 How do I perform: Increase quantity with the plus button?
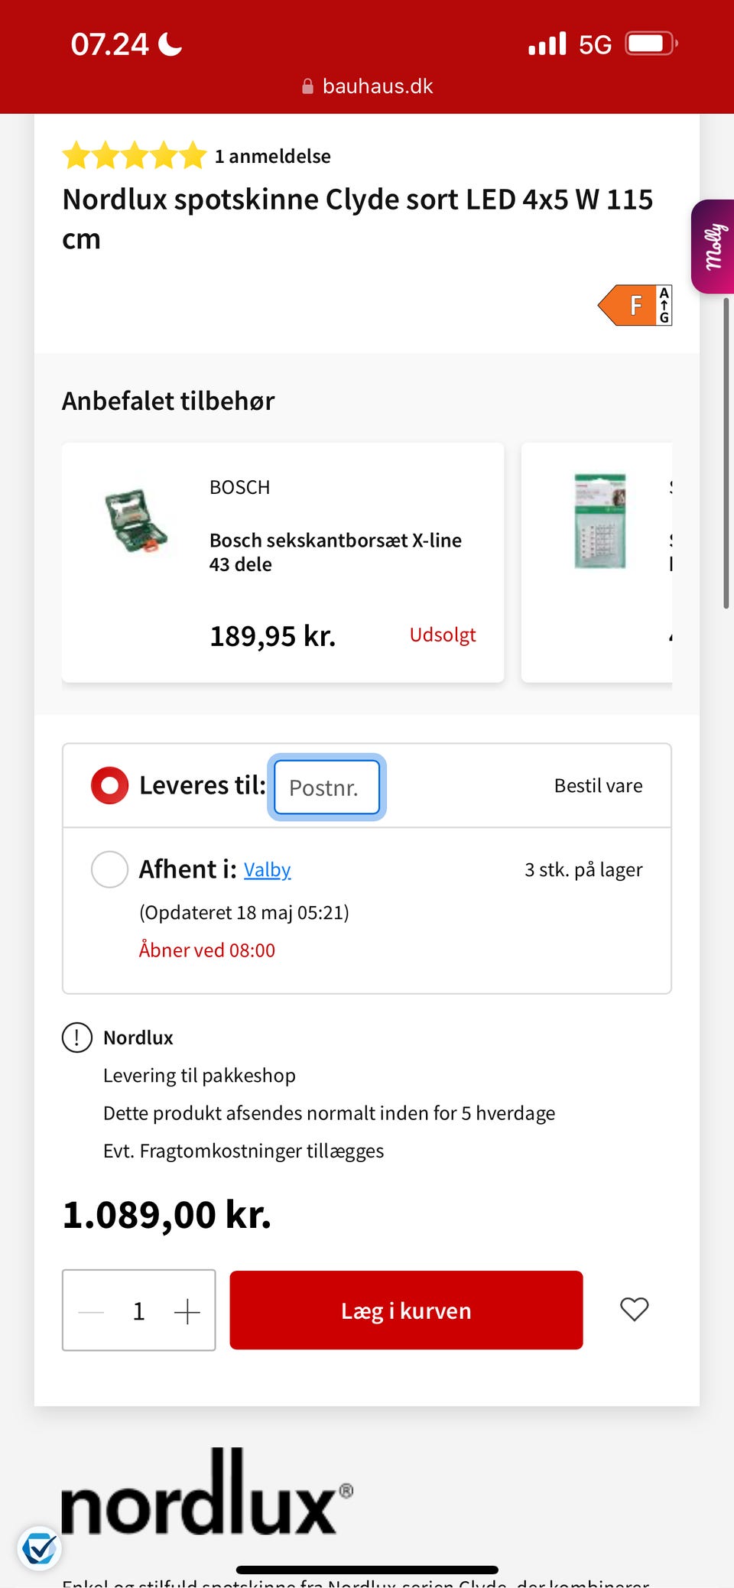tap(187, 1311)
